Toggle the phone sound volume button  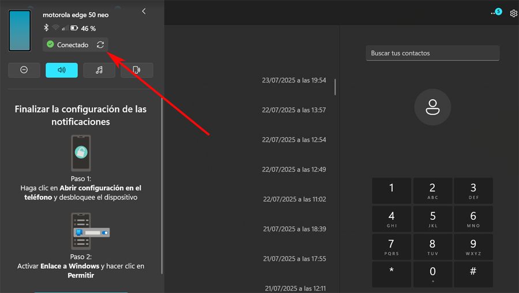pyautogui.click(x=62, y=70)
